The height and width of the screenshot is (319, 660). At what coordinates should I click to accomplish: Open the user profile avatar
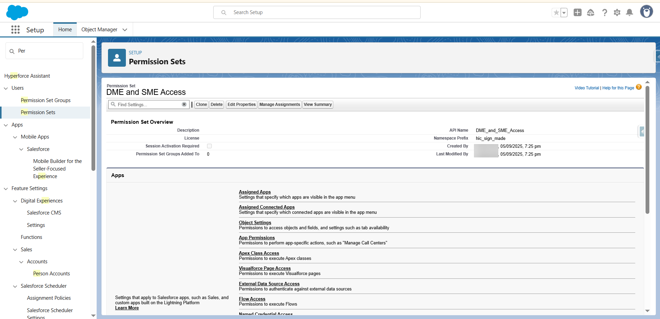[x=646, y=12]
